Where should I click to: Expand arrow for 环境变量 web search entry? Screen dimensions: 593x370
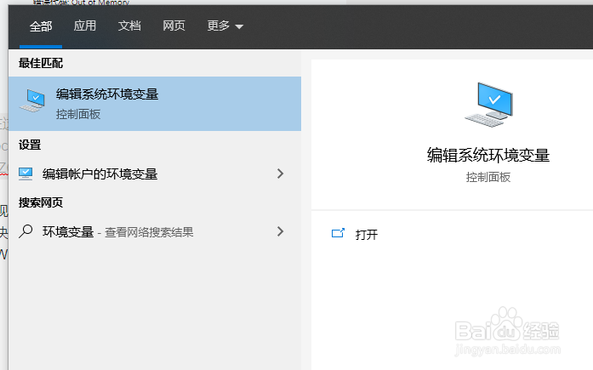(280, 231)
